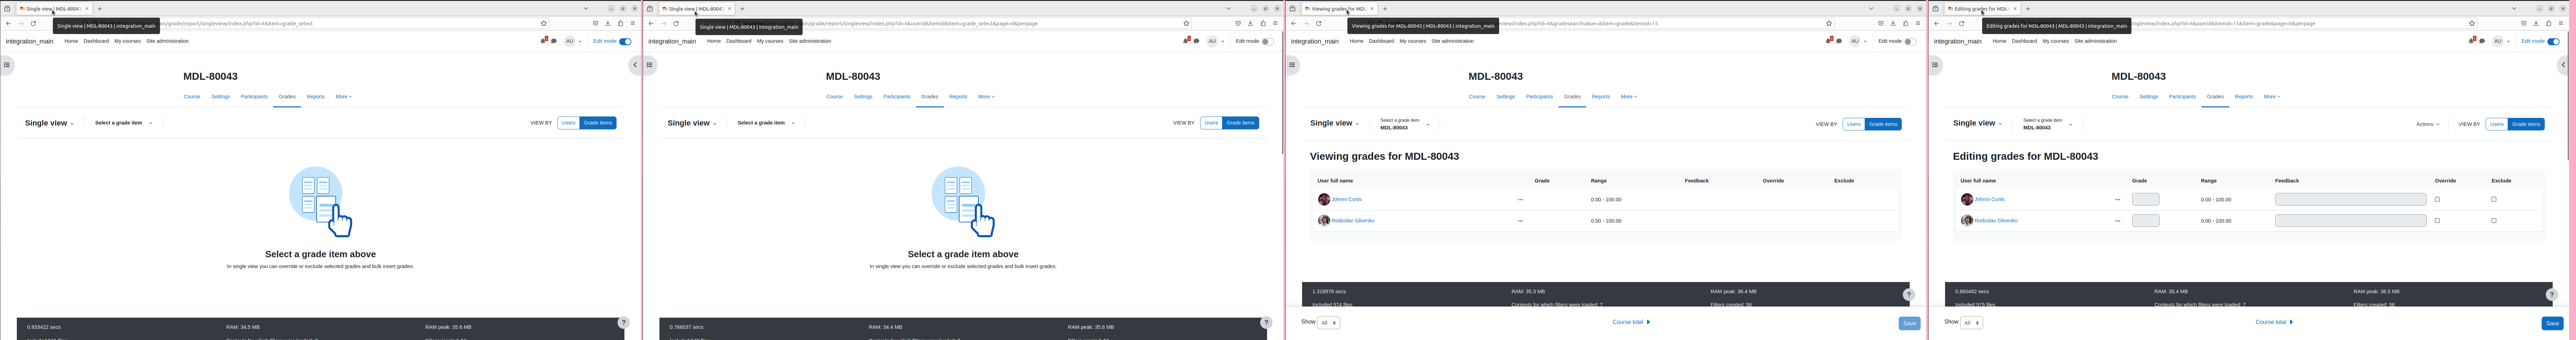Open downloads icon in Editing grades window
Image resolution: width=2576 pixels, height=340 pixels.
tap(2536, 23)
